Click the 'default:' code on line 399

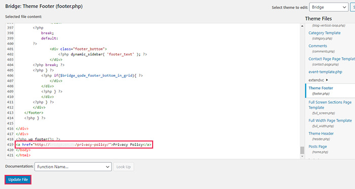[50, 38]
